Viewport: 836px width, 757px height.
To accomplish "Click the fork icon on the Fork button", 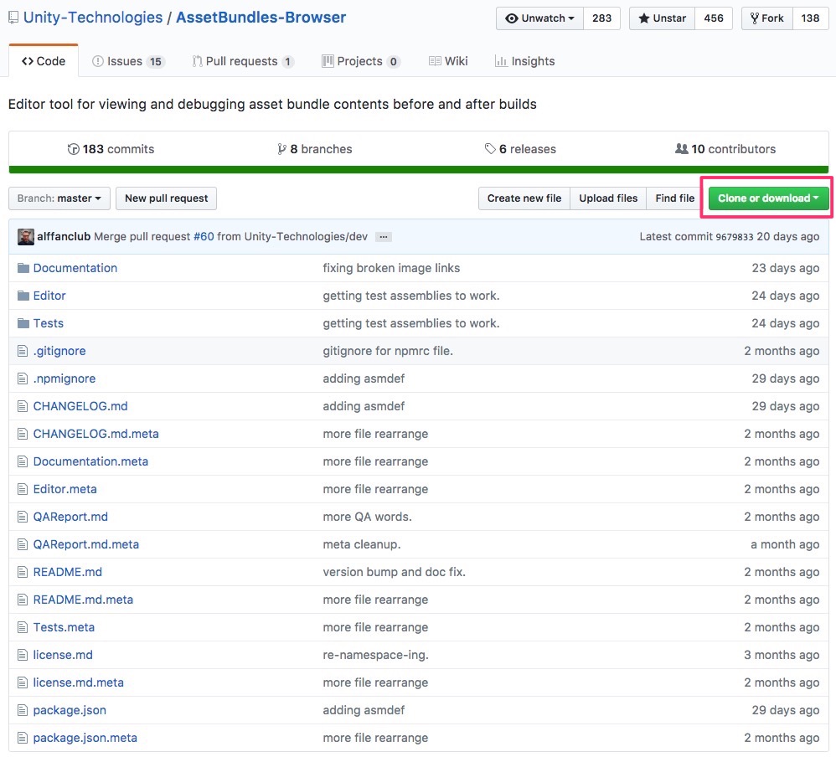I will [x=754, y=18].
